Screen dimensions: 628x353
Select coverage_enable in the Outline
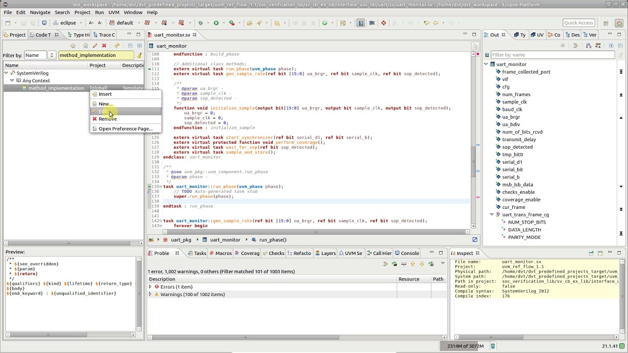coord(521,200)
